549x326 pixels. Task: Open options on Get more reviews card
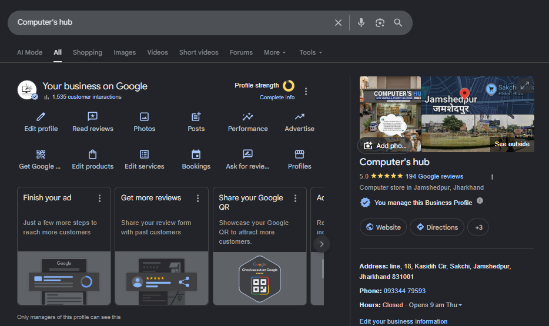[198, 199]
